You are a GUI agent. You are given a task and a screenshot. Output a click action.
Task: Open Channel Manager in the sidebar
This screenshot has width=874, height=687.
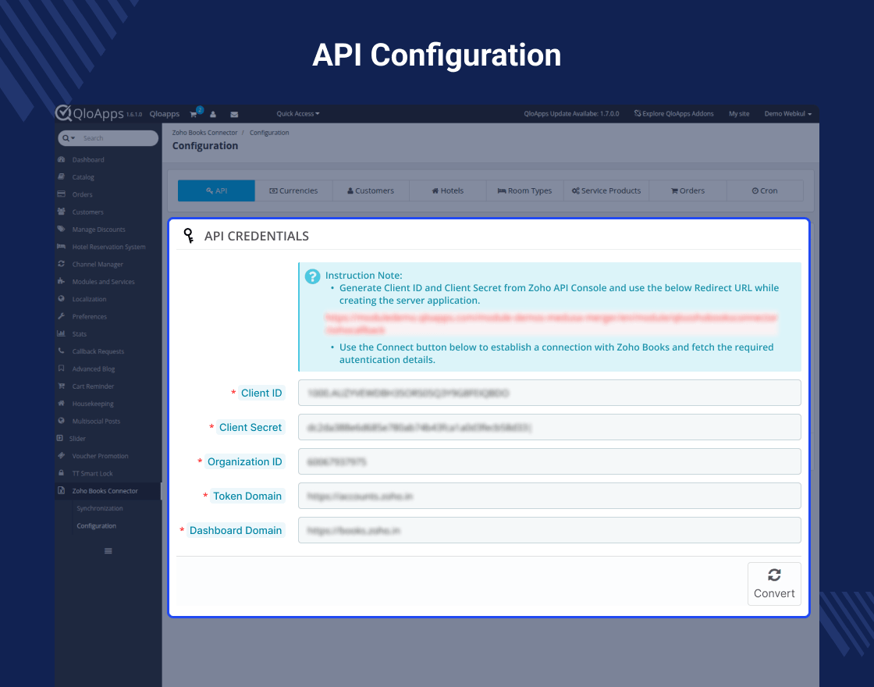(98, 265)
